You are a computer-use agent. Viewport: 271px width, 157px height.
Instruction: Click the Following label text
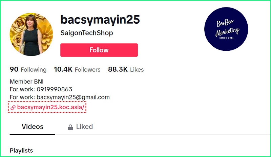pyautogui.click(x=34, y=70)
